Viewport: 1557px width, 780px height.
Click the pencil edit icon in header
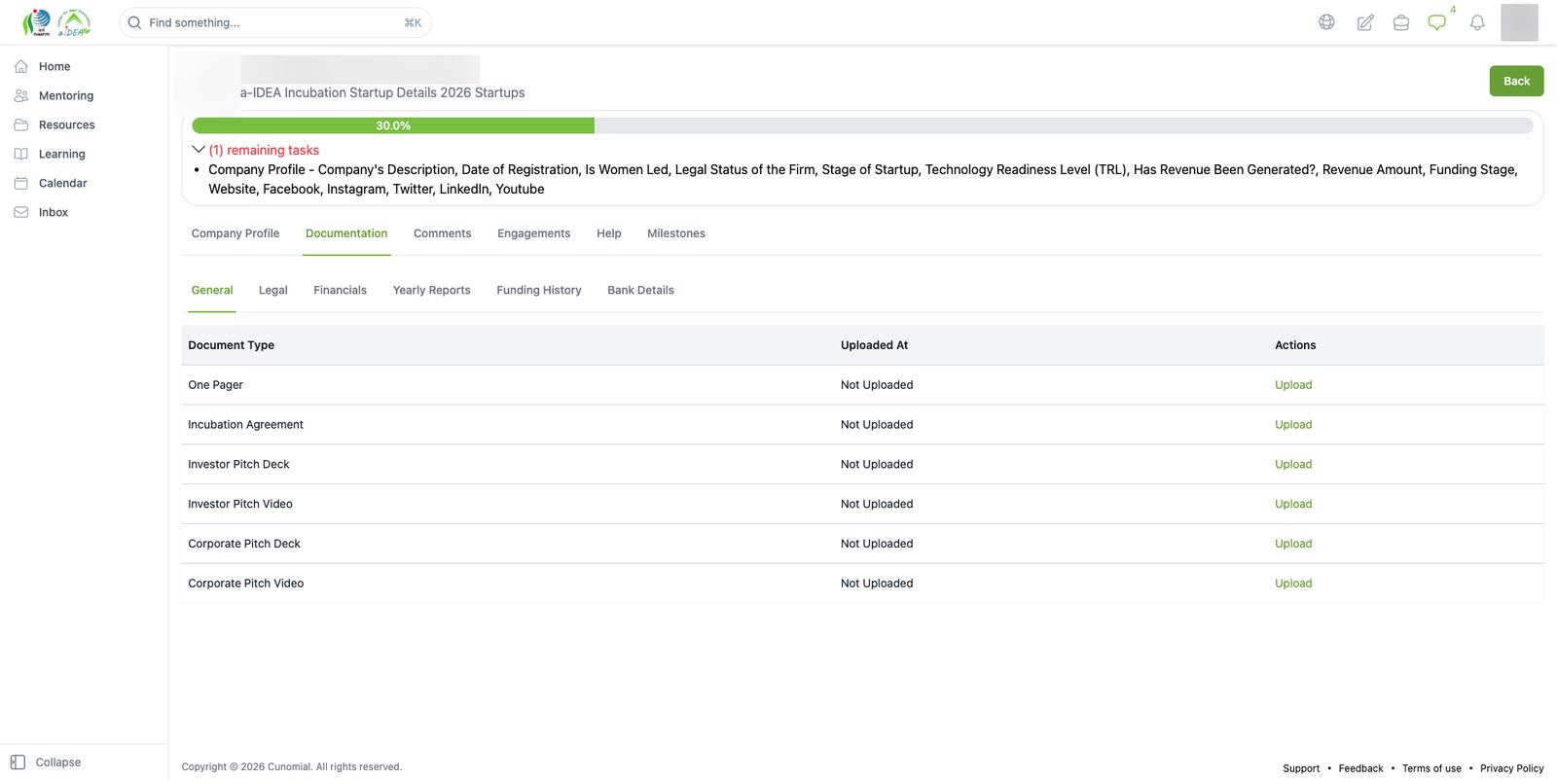1365,22
